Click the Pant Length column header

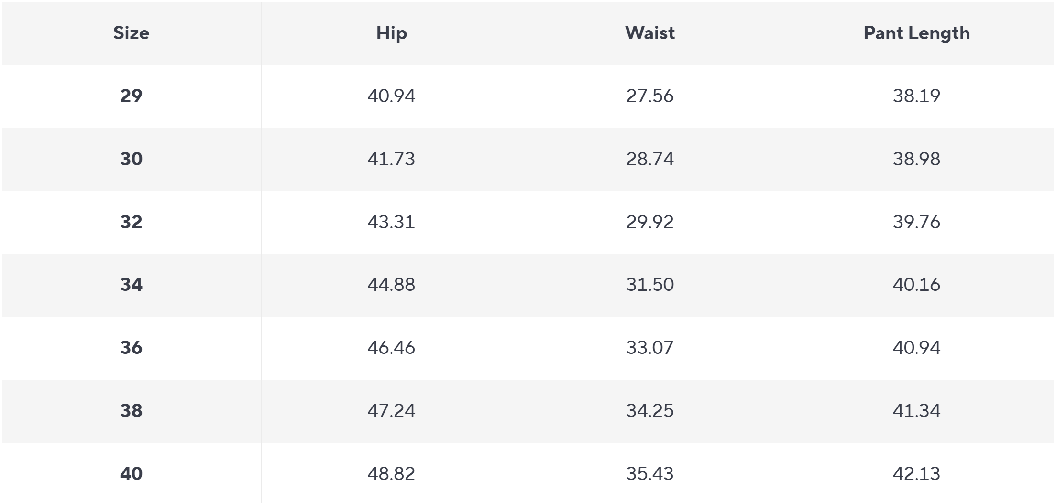(916, 33)
